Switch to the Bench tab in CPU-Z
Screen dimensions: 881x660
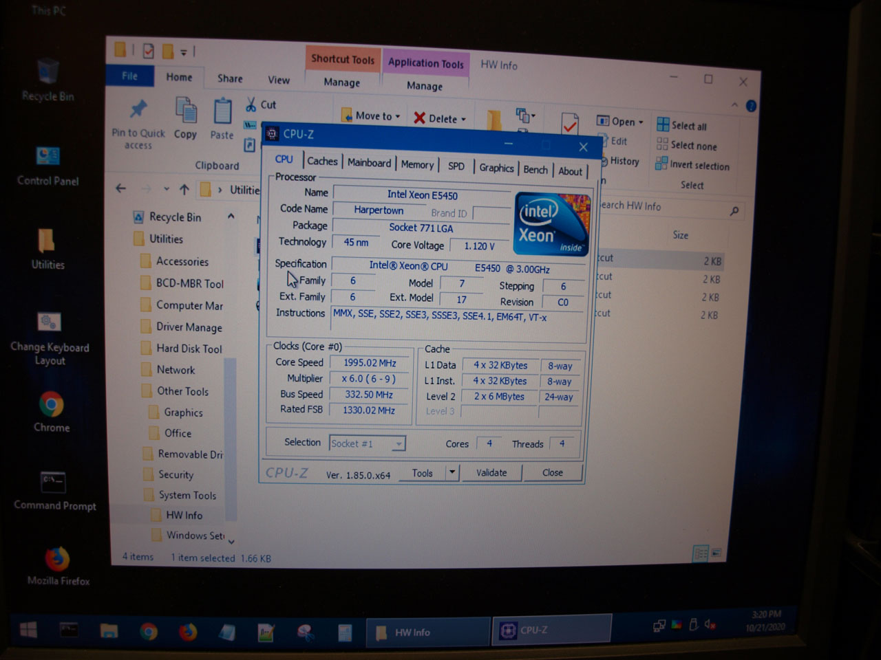(535, 170)
